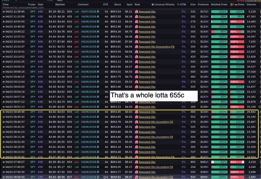Click row icon left of 06:59:43 timestamp
This screenshot has height=179, width=261.
(4, 177)
